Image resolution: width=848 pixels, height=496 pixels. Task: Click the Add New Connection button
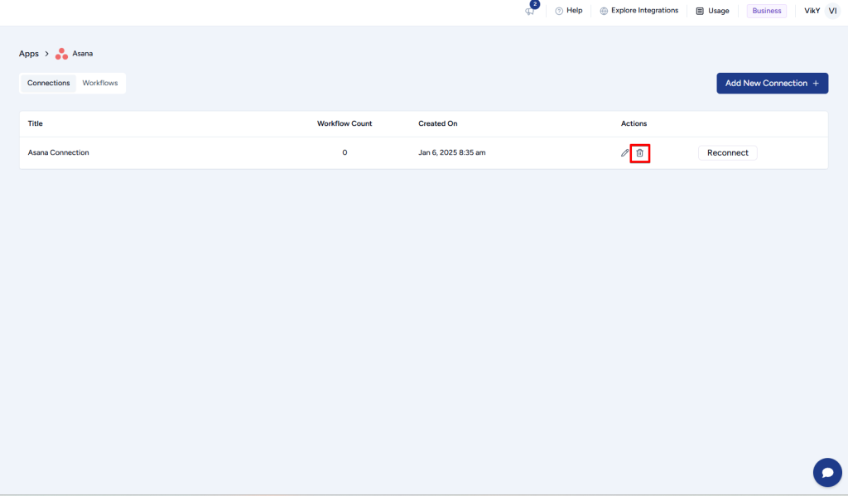tap(772, 83)
